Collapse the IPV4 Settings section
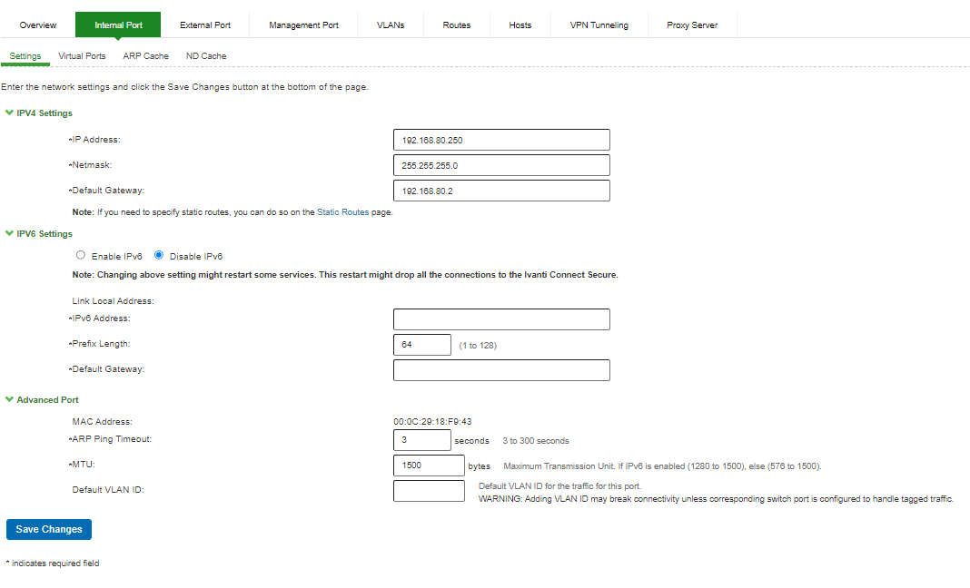 coord(10,113)
